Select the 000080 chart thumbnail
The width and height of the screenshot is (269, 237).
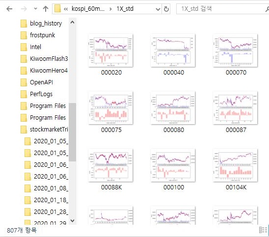pyautogui.click(x=173, y=108)
